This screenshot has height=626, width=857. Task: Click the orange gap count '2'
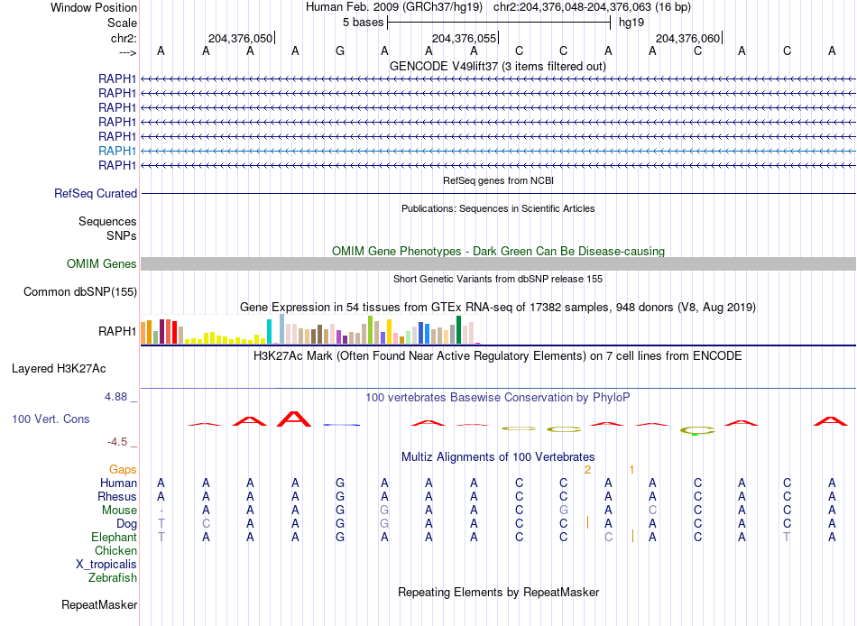click(587, 470)
